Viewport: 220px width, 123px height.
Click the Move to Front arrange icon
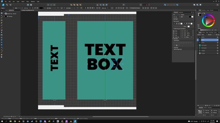[80, 5]
